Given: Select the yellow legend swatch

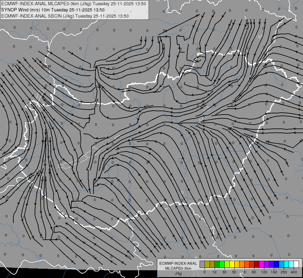Looking at the screenshot, I should click(x=232, y=264).
